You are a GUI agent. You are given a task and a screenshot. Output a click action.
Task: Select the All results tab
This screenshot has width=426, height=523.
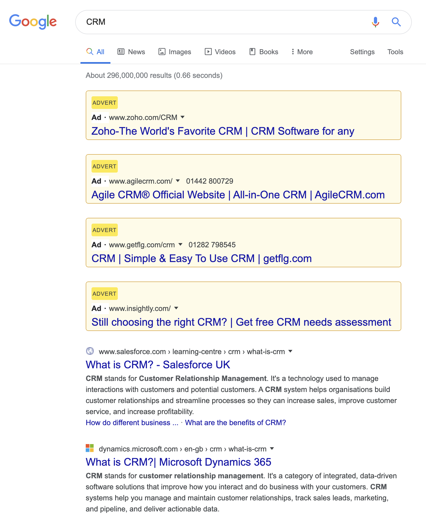point(95,52)
